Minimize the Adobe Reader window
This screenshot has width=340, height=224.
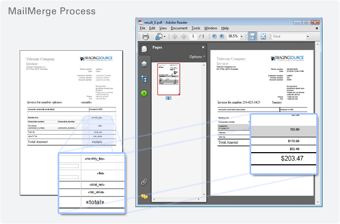click(x=298, y=23)
